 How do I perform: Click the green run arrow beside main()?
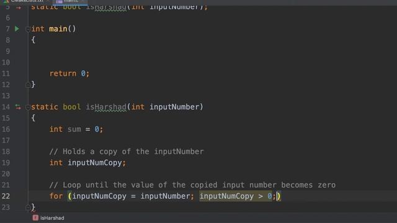click(17, 29)
